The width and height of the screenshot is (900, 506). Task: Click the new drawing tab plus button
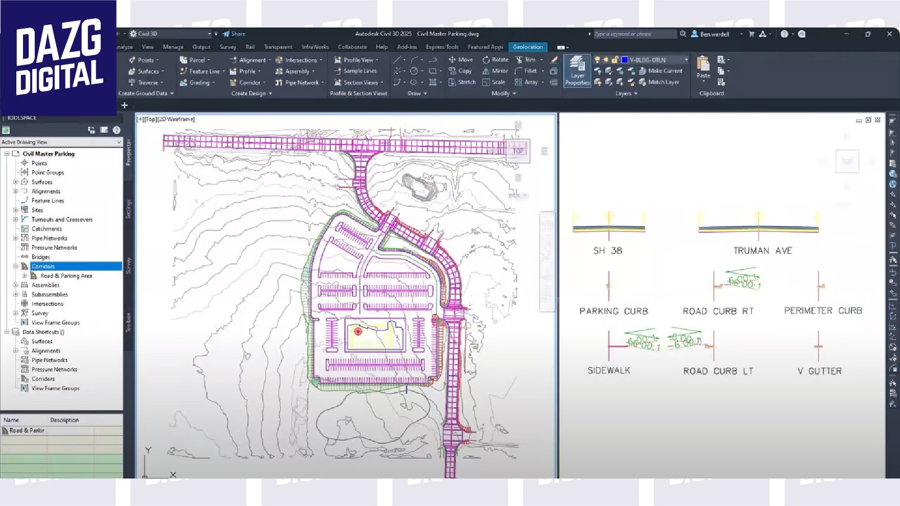pos(124,105)
